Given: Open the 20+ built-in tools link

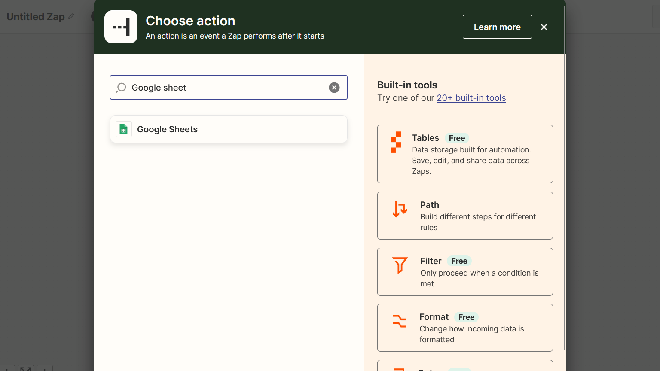Looking at the screenshot, I should click(471, 98).
